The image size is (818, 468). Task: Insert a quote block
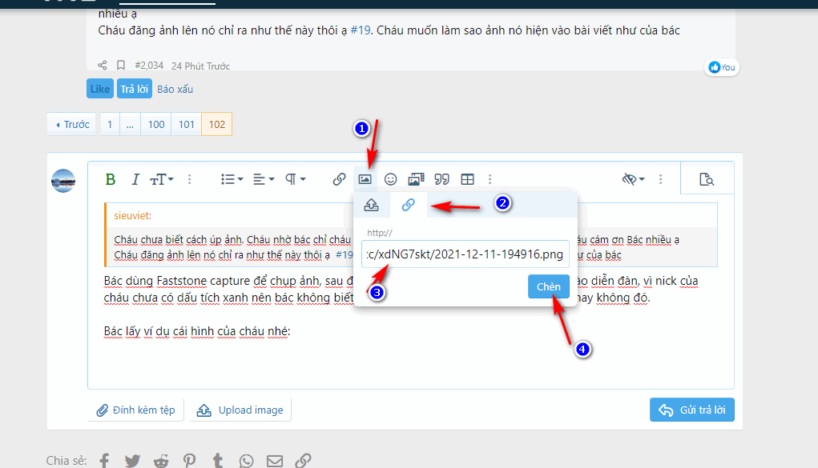coord(442,179)
